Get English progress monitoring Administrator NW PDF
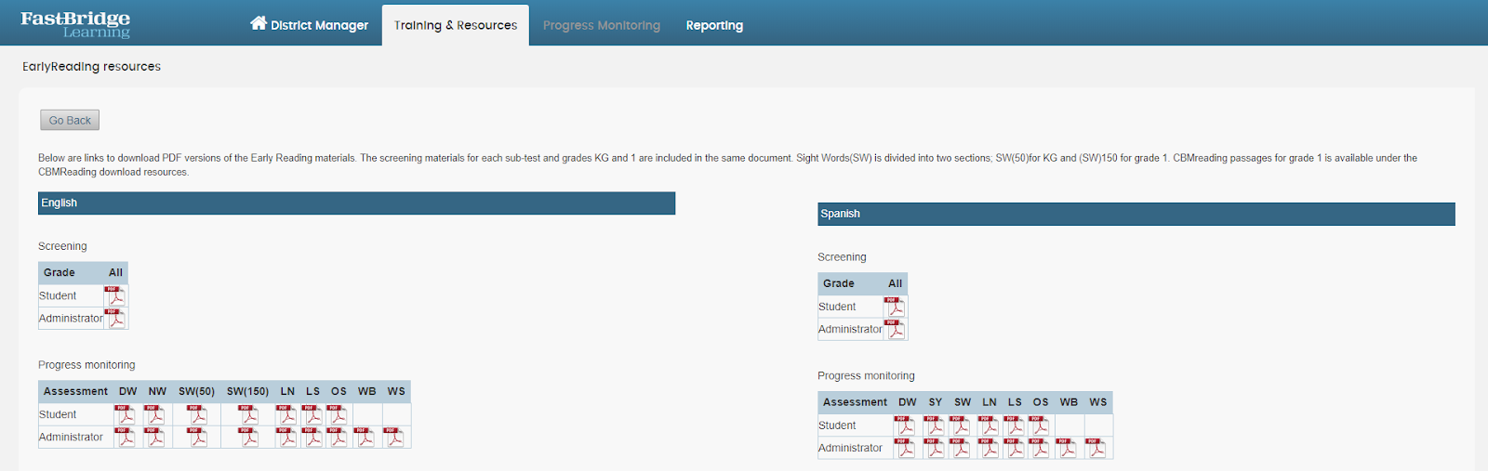This screenshot has width=1488, height=471. click(x=154, y=437)
